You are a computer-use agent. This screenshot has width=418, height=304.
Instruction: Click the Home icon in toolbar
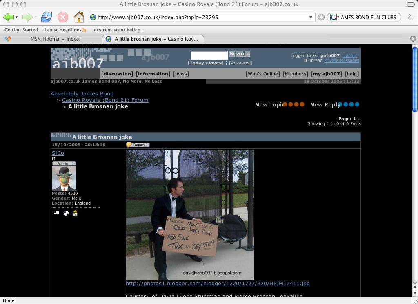[79, 17]
